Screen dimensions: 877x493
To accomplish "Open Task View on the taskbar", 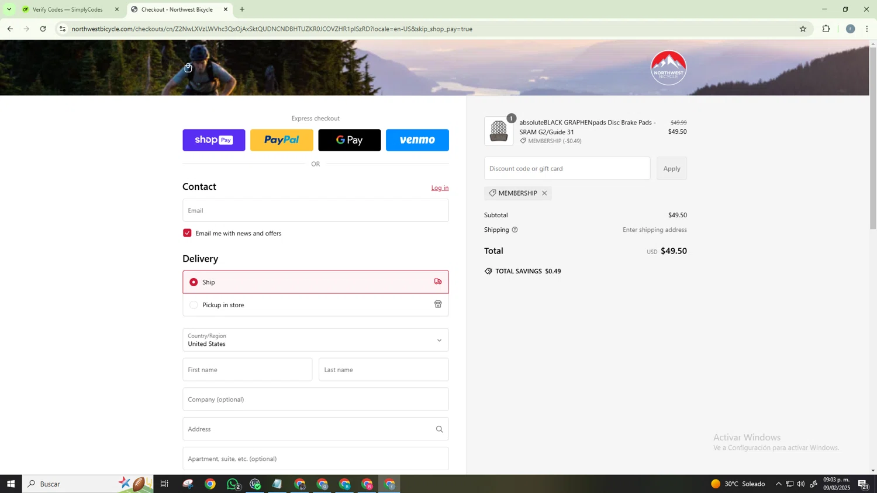I will [x=165, y=484].
